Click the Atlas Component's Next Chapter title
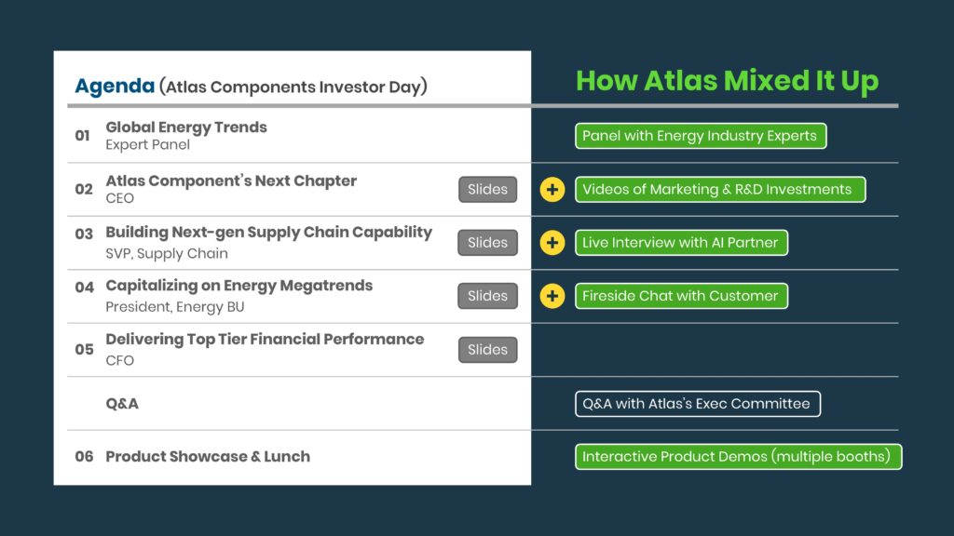Screen dimensions: 954x536 231,181
